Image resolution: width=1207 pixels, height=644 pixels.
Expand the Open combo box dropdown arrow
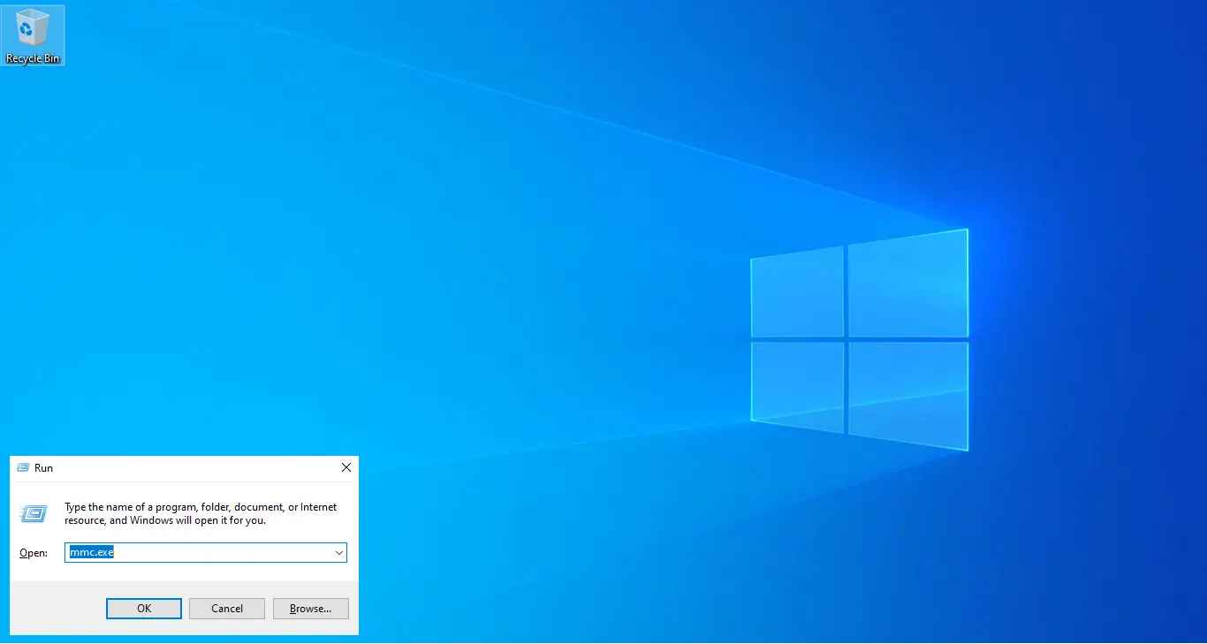tap(338, 553)
